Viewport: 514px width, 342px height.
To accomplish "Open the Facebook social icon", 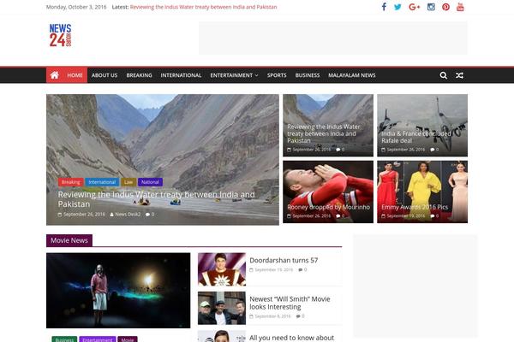I will tap(384, 7).
